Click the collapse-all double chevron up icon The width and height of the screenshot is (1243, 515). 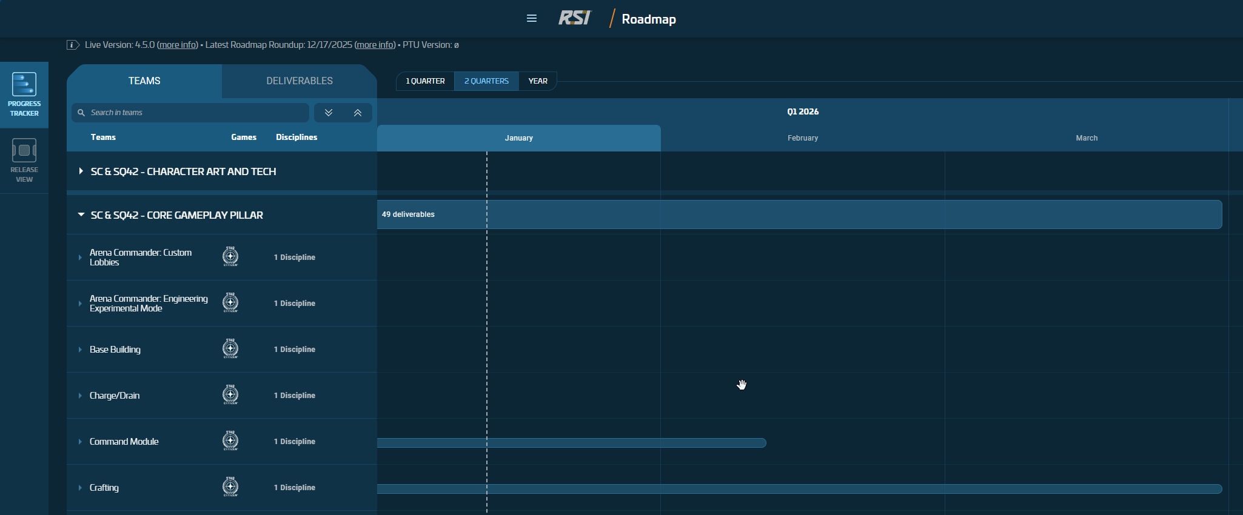click(x=358, y=113)
